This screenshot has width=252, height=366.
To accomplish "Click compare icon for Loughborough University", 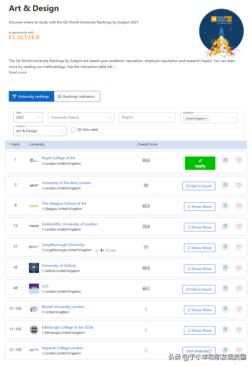I will click(x=225, y=247).
